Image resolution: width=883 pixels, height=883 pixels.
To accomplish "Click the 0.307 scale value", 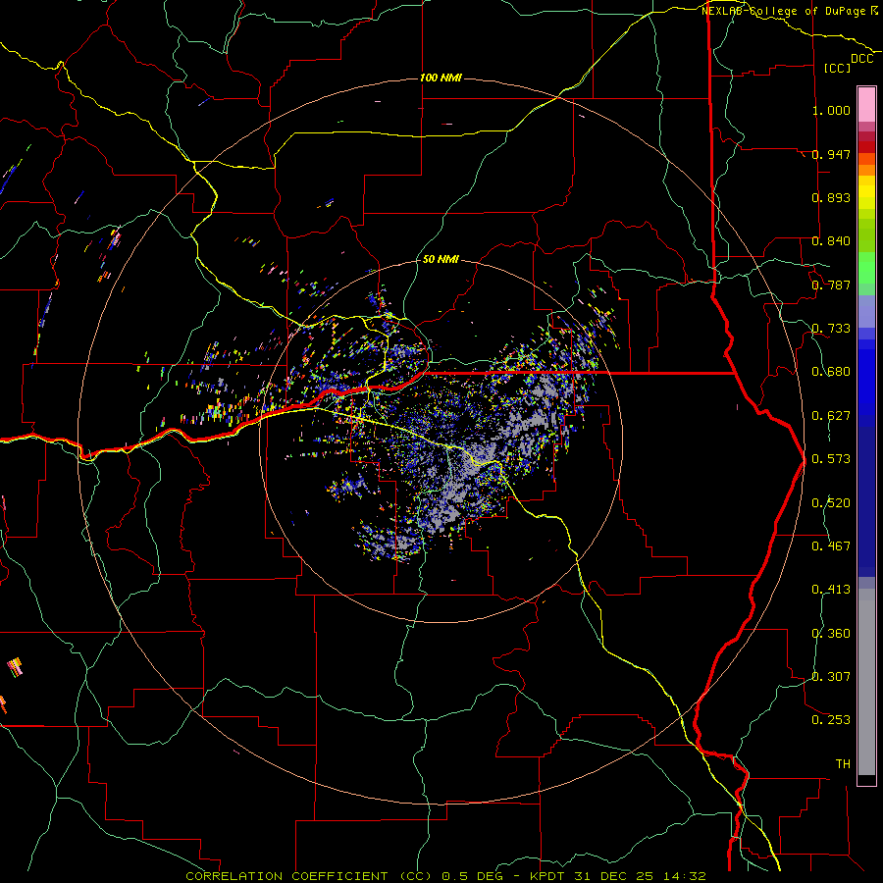I will coord(831,677).
